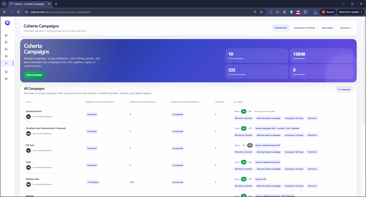Open Workflow Builder for Ejendomservice
Screen dimensions: 366x197
coord(244,118)
